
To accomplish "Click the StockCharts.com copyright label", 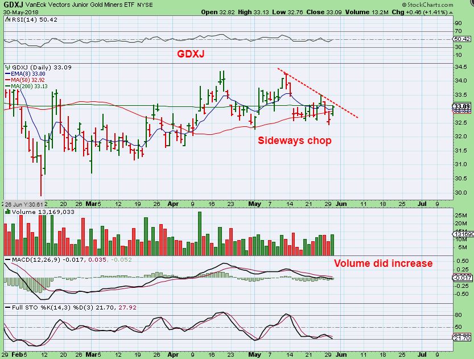I will pyautogui.click(x=427, y=5).
